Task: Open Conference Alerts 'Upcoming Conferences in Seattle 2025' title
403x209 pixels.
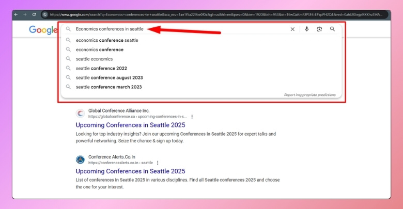Action: [130, 171]
